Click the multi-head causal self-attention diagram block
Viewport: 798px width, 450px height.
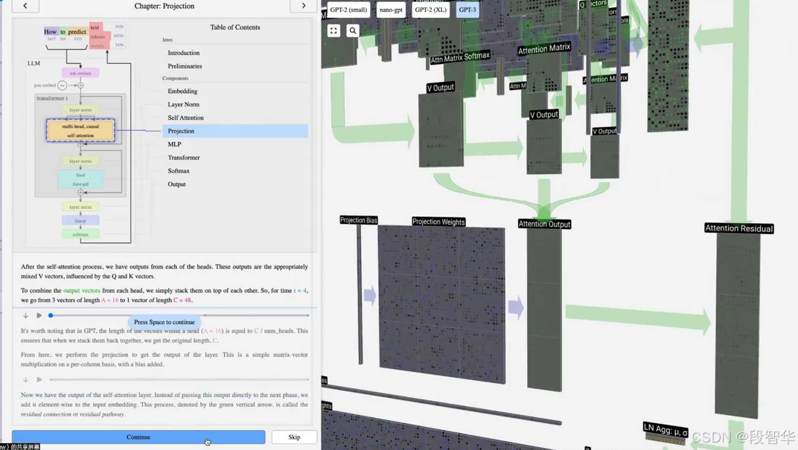point(80,131)
